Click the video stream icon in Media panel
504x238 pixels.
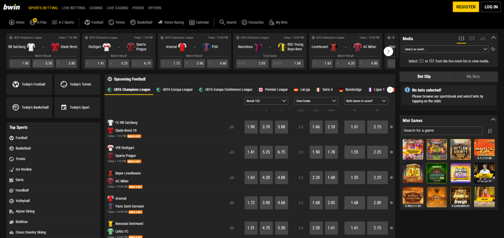(x=461, y=38)
